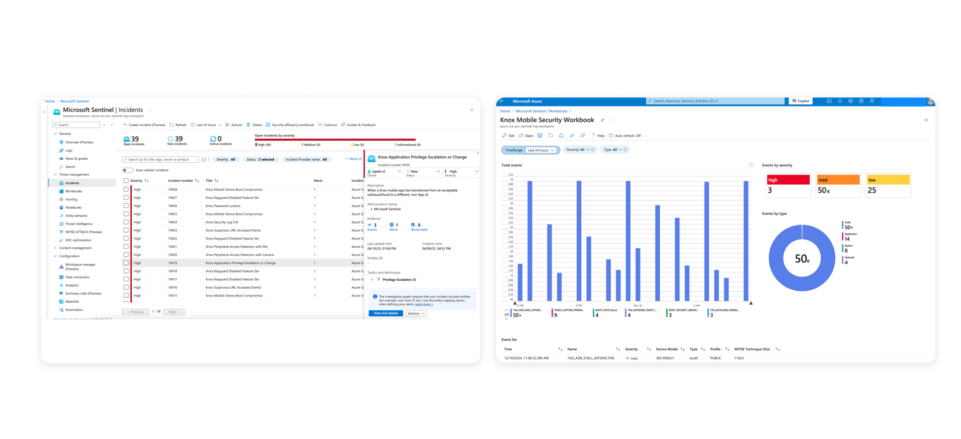The width and height of the screenshot is (961, 439).
Task: Check the checkbox for incident 19419
Action: [x=126, y=263]
